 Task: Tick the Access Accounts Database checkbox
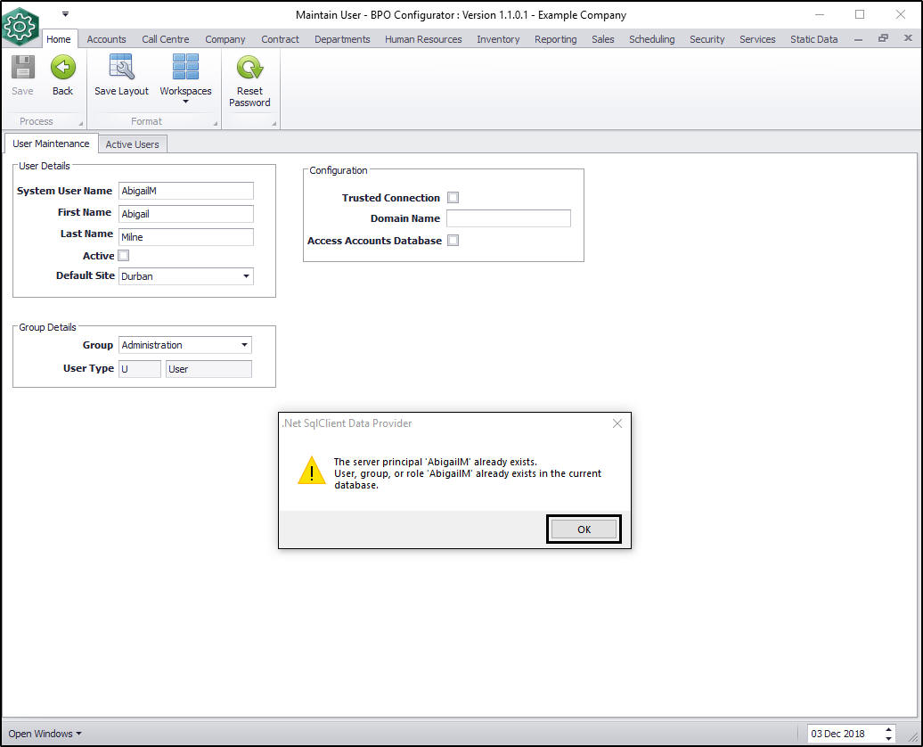(453, 241)
